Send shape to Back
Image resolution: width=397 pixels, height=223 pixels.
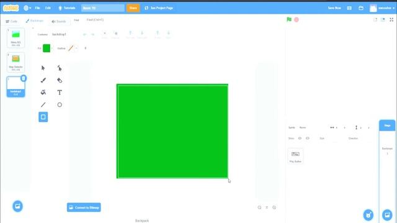[168, 35]
